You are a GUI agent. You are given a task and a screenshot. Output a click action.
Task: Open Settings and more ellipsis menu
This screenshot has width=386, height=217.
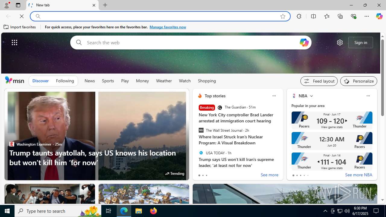pyautogui.click(x=367, y=16)
